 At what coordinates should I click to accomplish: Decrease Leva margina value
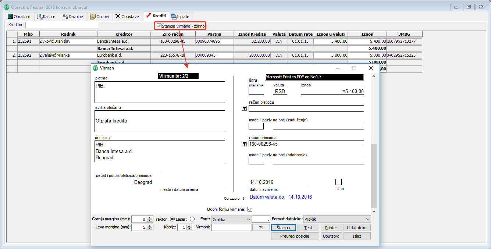coord(150,229)
